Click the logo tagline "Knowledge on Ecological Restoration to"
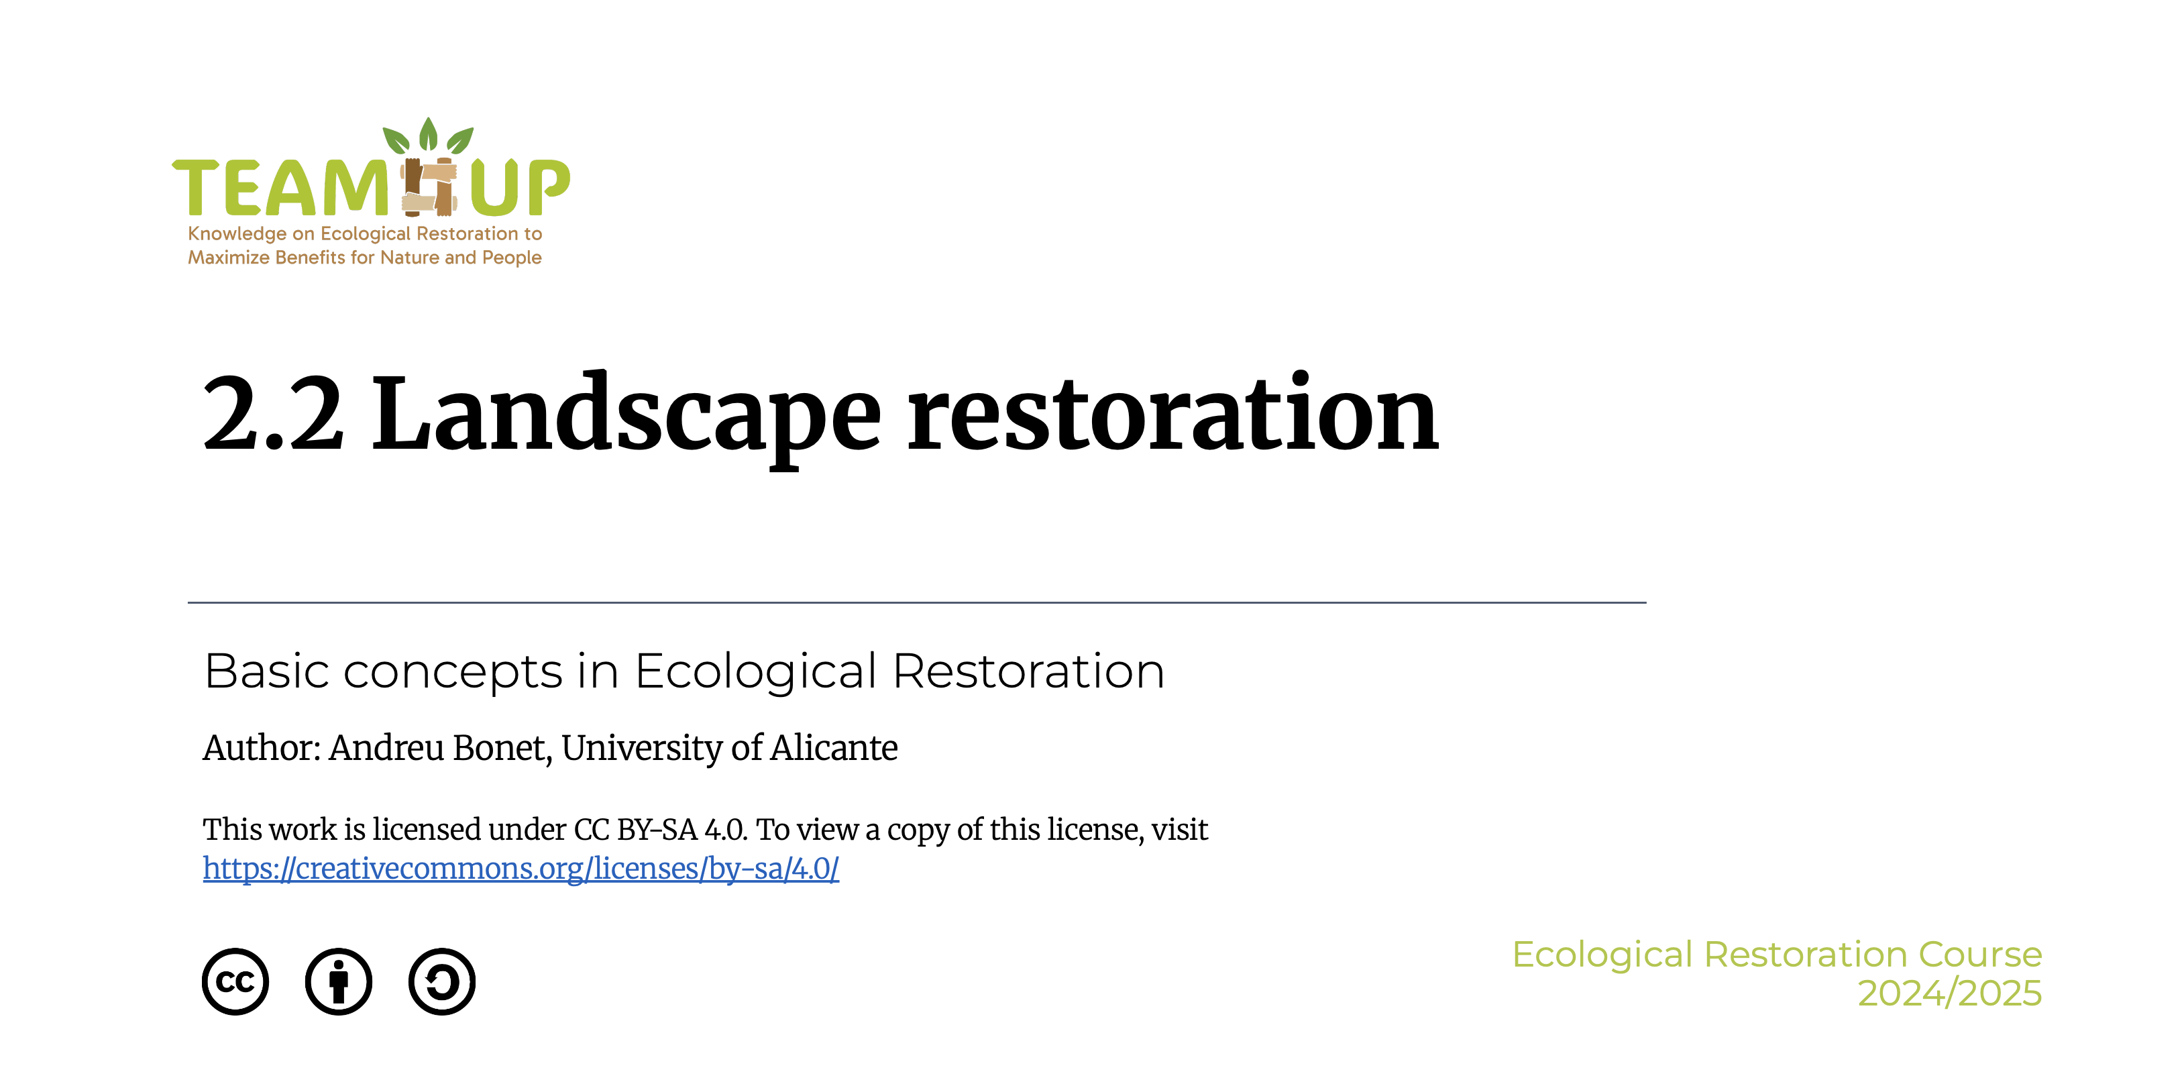Screen dimensions: 2184x1088 365,233
